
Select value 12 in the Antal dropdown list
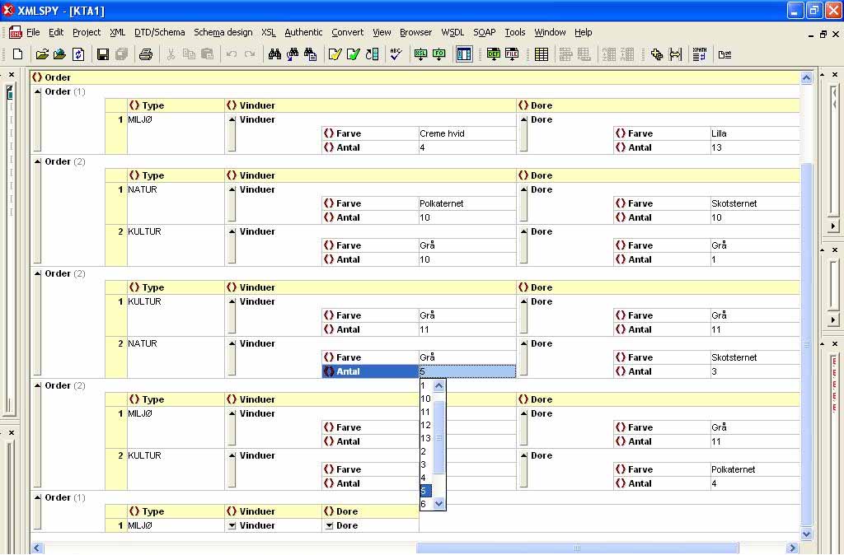click(x=426, y=425)
